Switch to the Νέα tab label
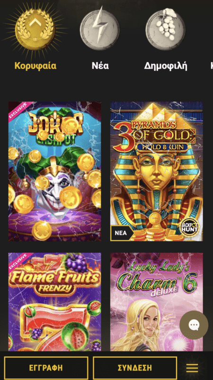This screenshot has width=213, height=380. click(100, 66)
